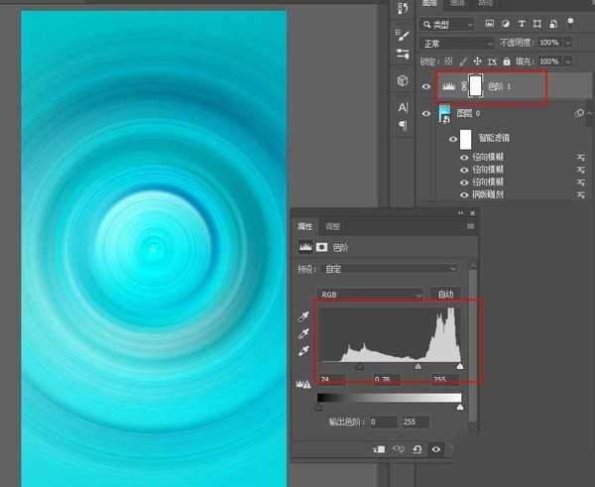Viewport: 595px width, 487px height.
Task: Click the clip-to-layer icon in Properties
Action: 378,448
